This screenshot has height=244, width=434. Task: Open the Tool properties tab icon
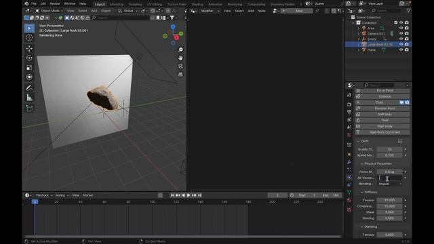(349, 95)
